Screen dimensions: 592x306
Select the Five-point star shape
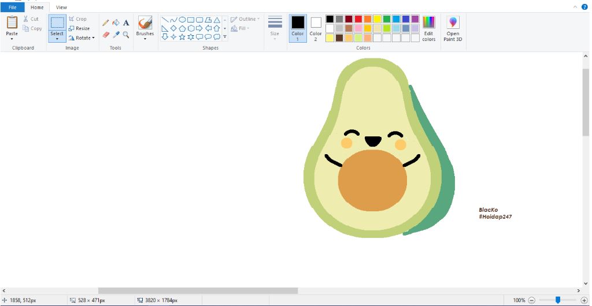(182, 37)
